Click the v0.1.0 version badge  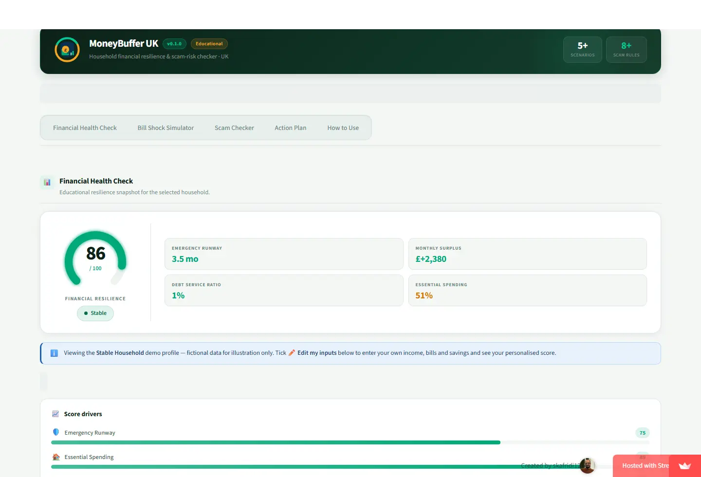174,44
